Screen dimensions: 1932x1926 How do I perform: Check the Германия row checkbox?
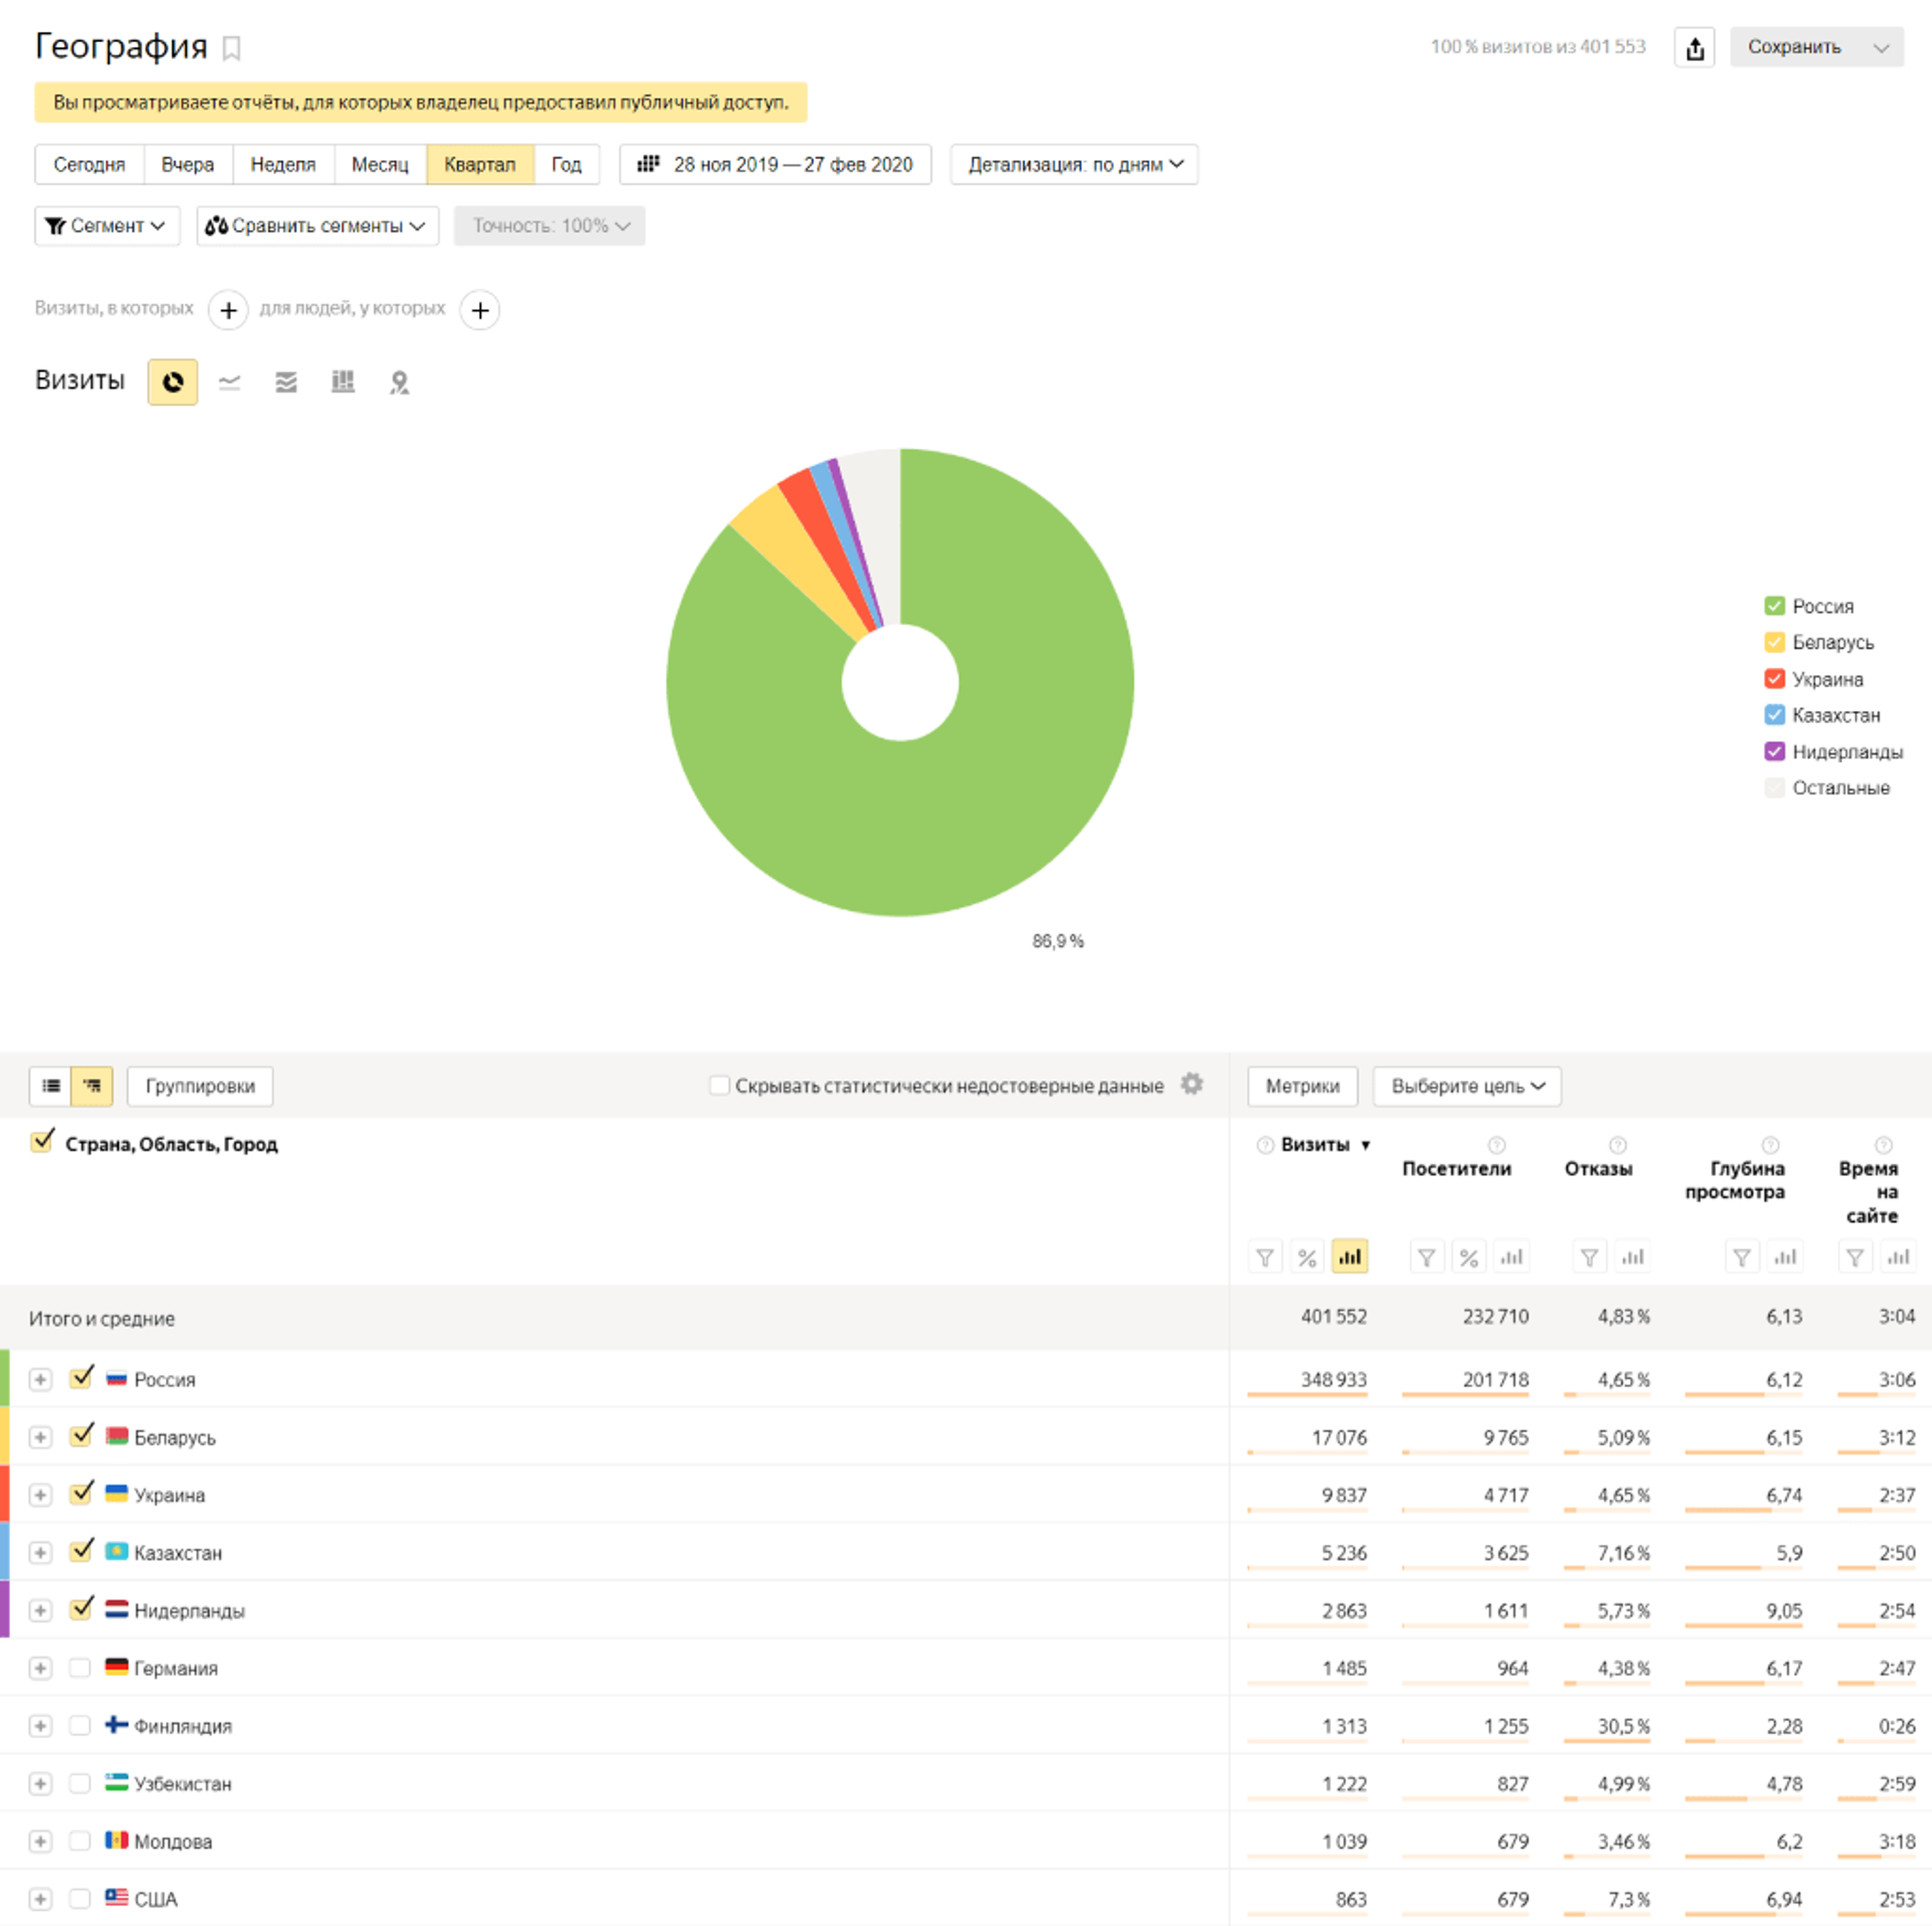80,1667
